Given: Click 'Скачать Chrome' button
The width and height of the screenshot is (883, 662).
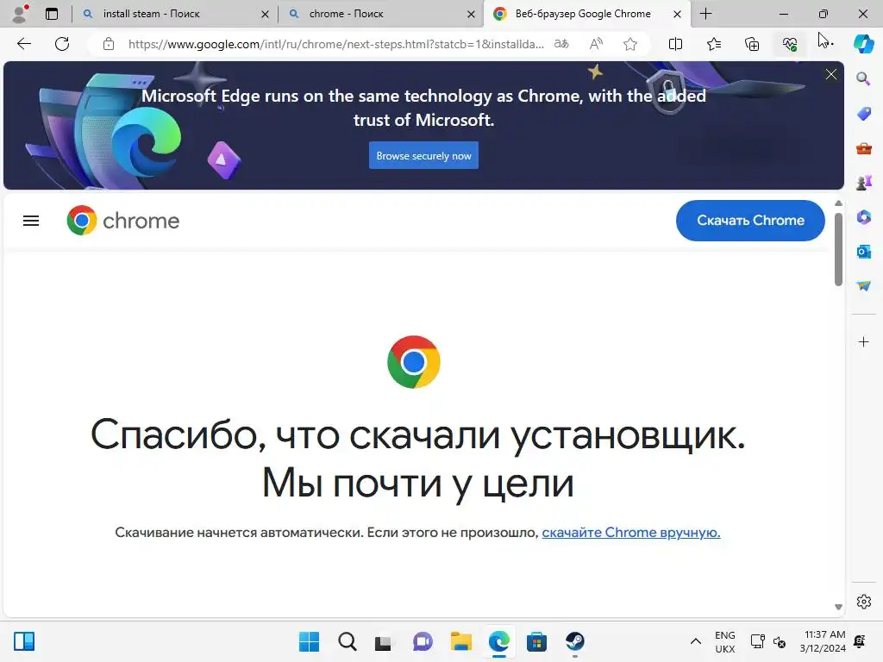Looking at the screenshot, I should [750, 220].
